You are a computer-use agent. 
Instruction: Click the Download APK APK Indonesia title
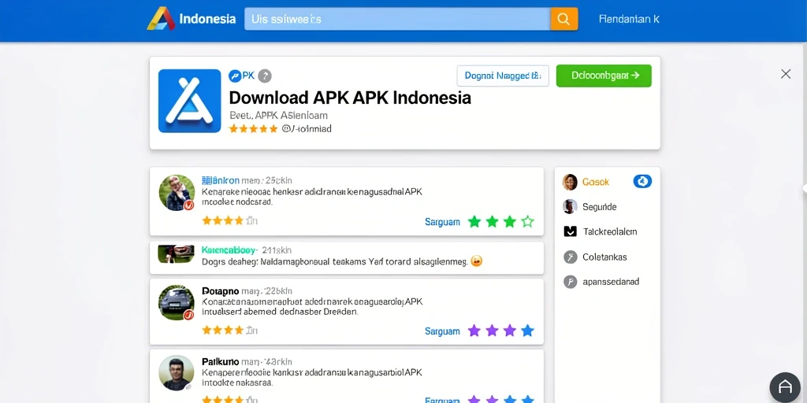coord(350,98)
